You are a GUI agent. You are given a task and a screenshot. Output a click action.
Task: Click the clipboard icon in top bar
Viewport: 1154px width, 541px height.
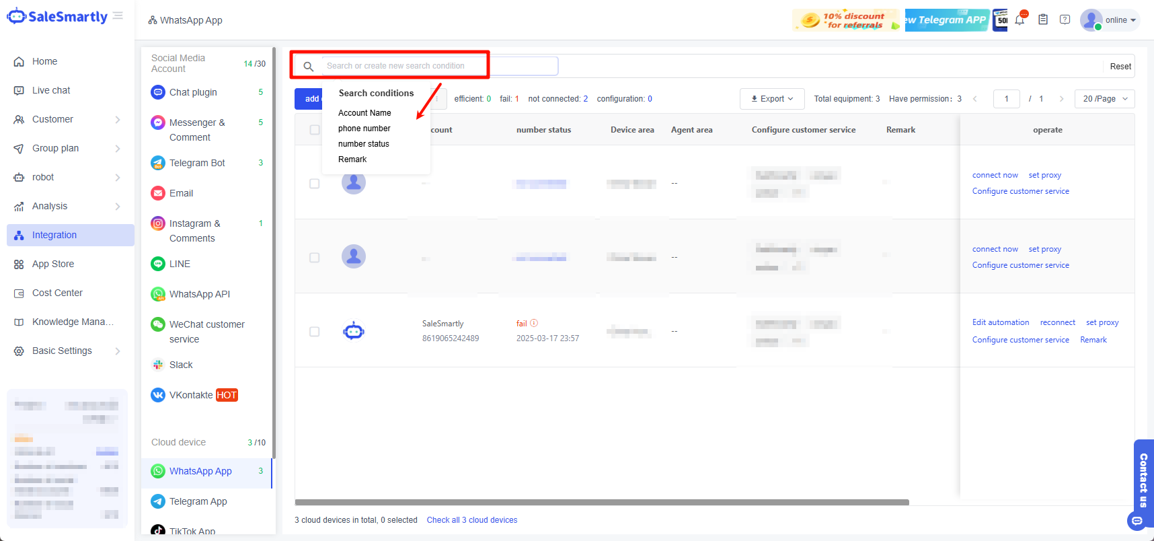click(x=1043, y=20)
